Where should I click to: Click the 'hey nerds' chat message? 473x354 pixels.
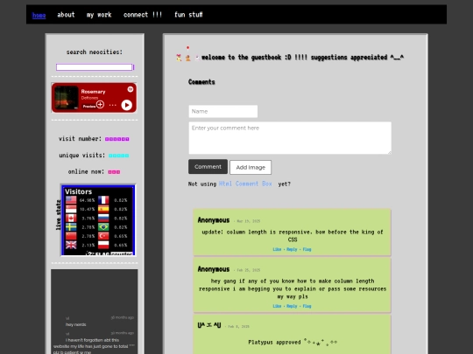(x=75, y=324)
